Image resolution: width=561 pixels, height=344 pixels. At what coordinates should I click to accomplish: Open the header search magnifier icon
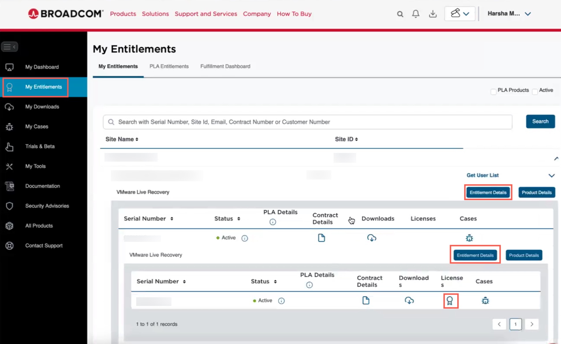tap(400, 14)
